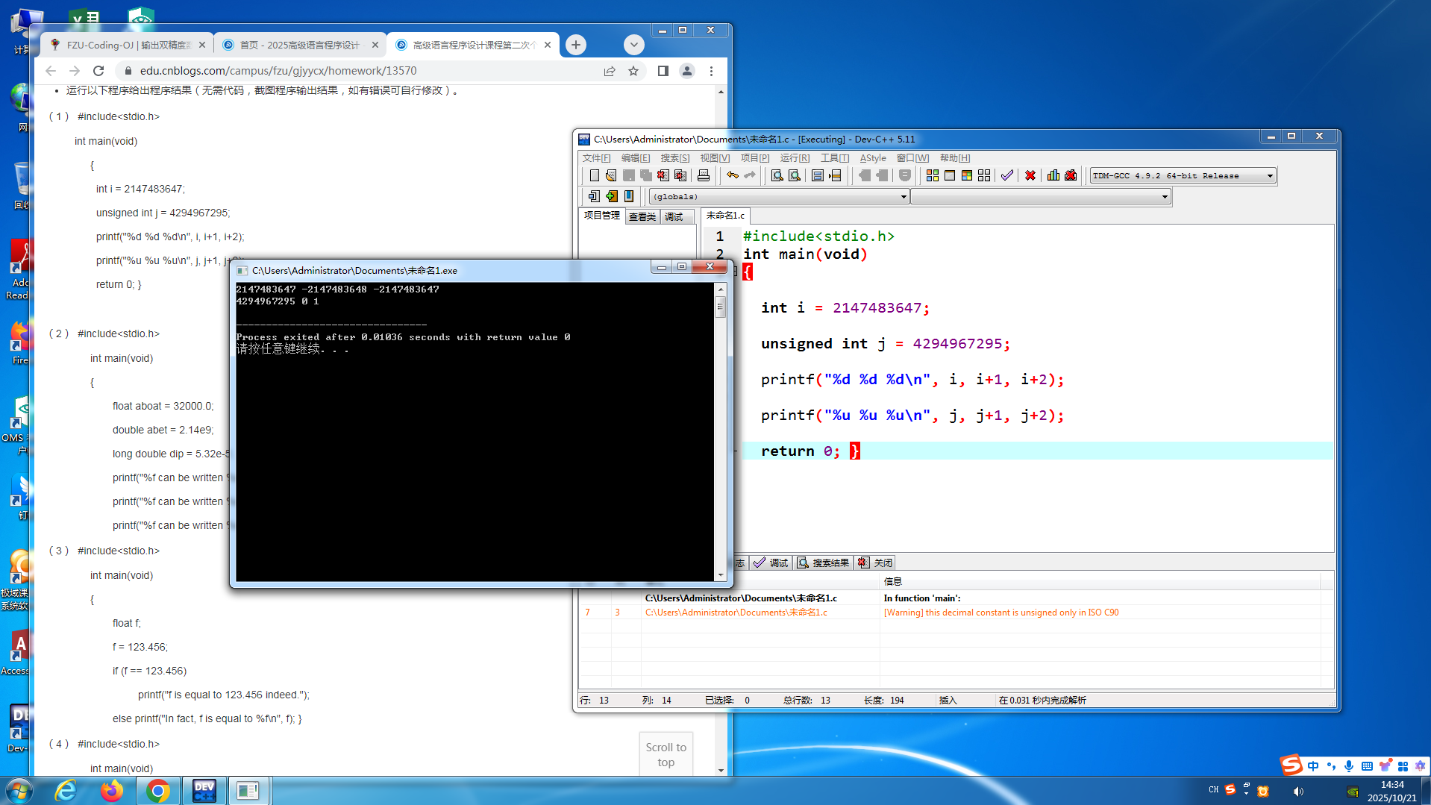Click the Close All files icon

click(x=680, y=175)
